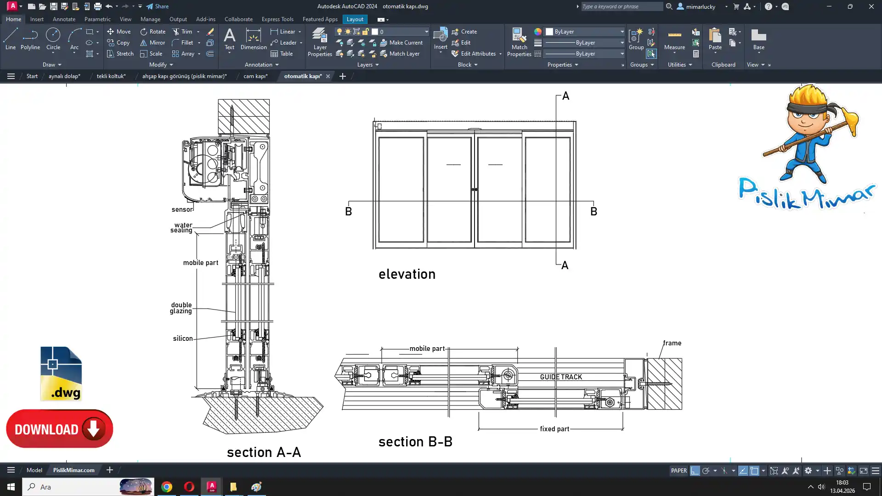Click the Insert block icon
The width and height of the screenshot is (882, 496).
tap(440, 36)
